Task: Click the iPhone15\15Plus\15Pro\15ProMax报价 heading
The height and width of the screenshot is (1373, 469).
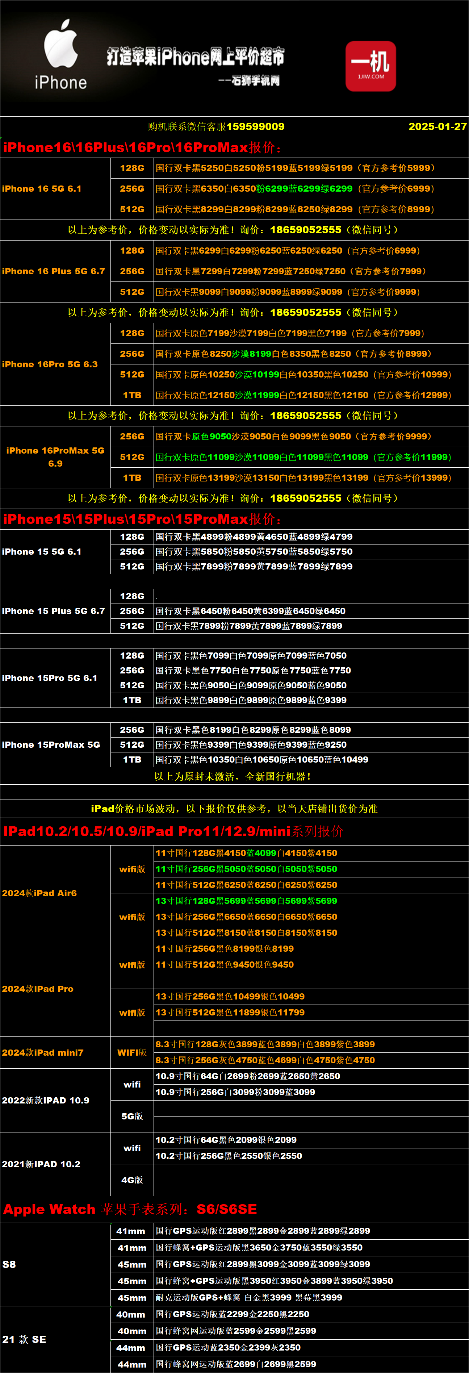Action: (142, 519)
